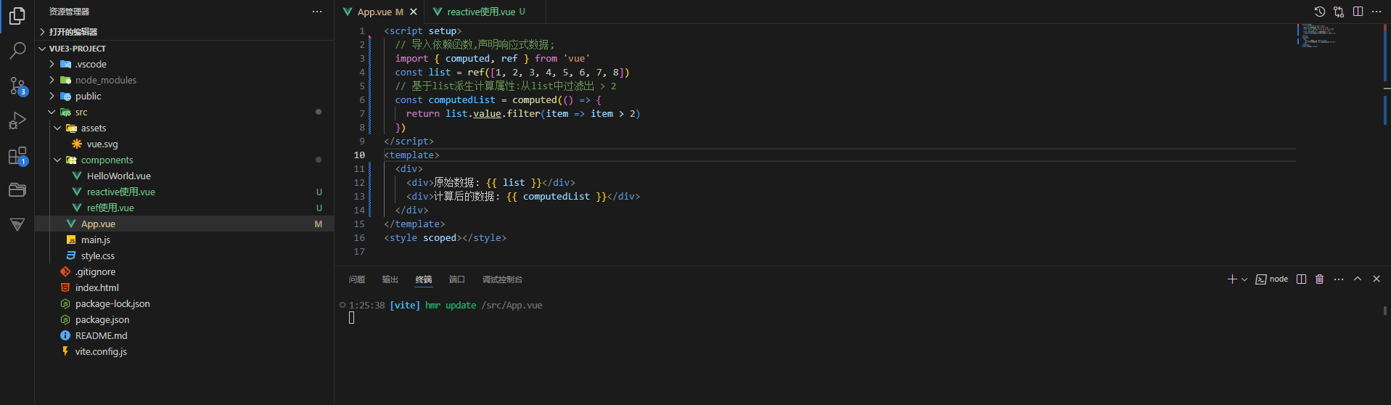Open package-lock.json file
The height and width of the screenshot is (405, 1391).
coord(184,304)
